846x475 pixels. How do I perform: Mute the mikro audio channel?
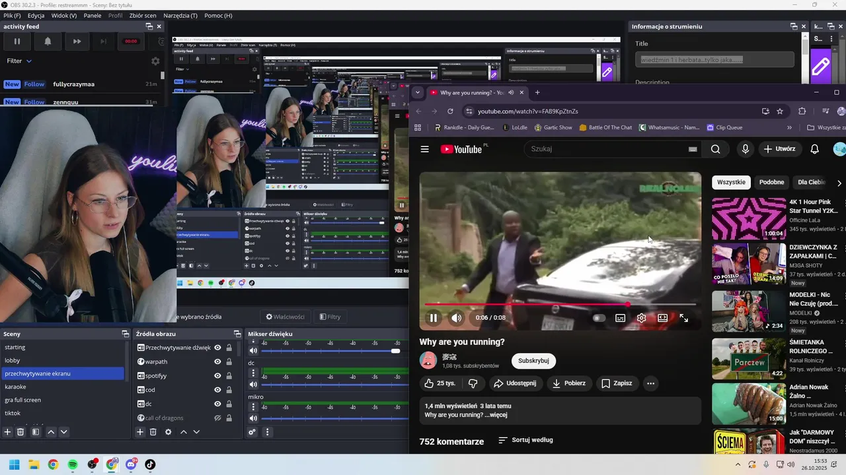252,418
